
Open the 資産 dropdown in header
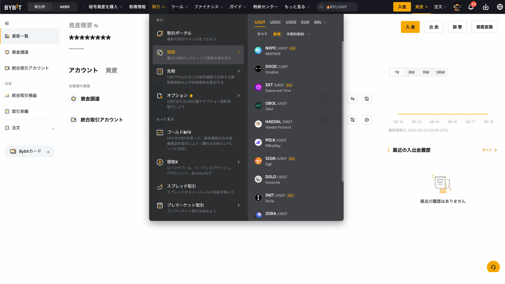[x=422, y=7]
